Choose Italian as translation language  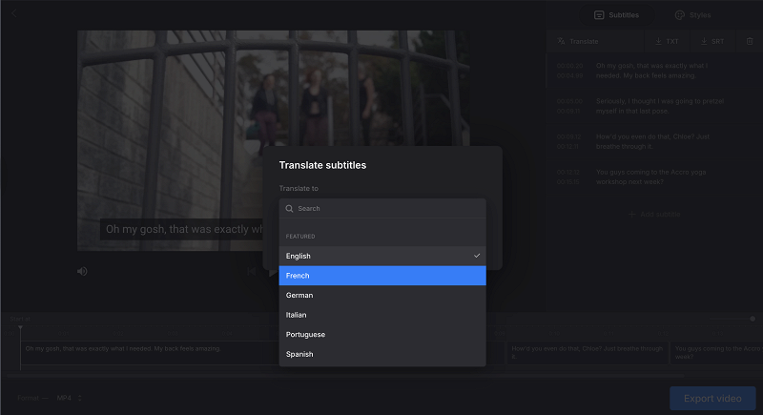(x=382, y=315)
